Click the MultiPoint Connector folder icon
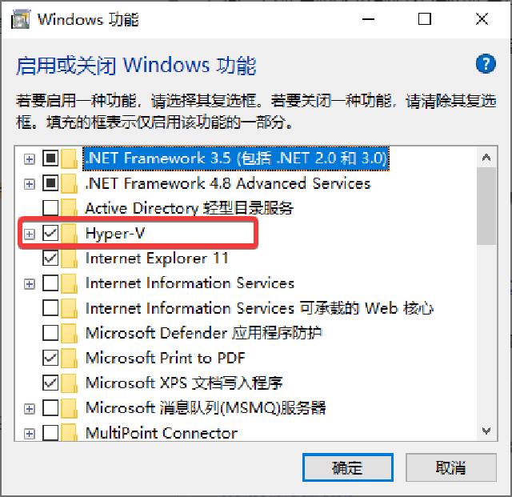Image resolution: width=512 pixels, height=497 pixels. click(70, 433)
